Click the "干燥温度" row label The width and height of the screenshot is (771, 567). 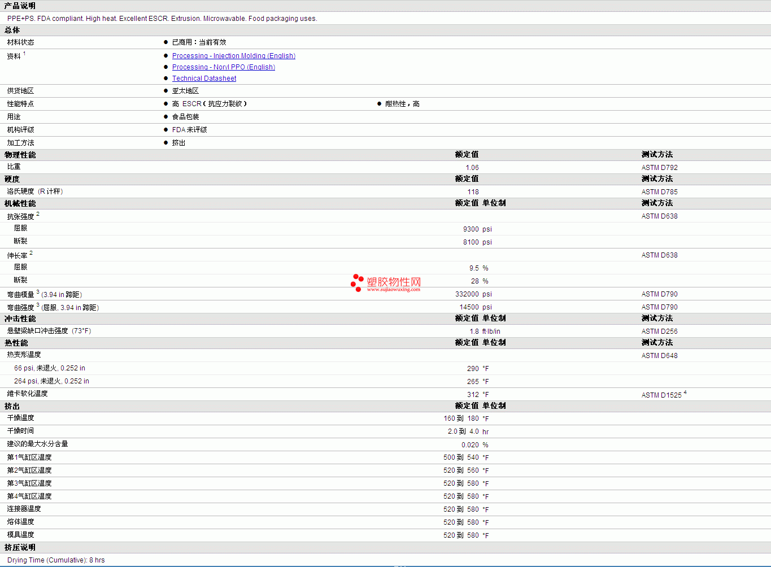(20, 418)
